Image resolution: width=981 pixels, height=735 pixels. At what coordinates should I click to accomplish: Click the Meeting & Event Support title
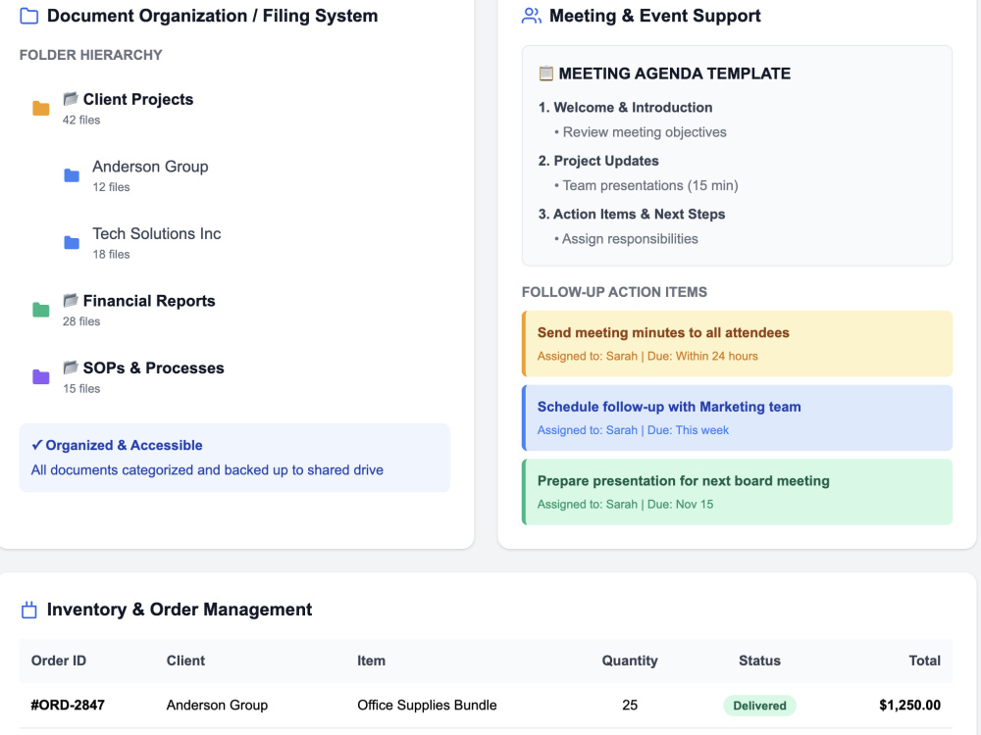coord(655,16)
